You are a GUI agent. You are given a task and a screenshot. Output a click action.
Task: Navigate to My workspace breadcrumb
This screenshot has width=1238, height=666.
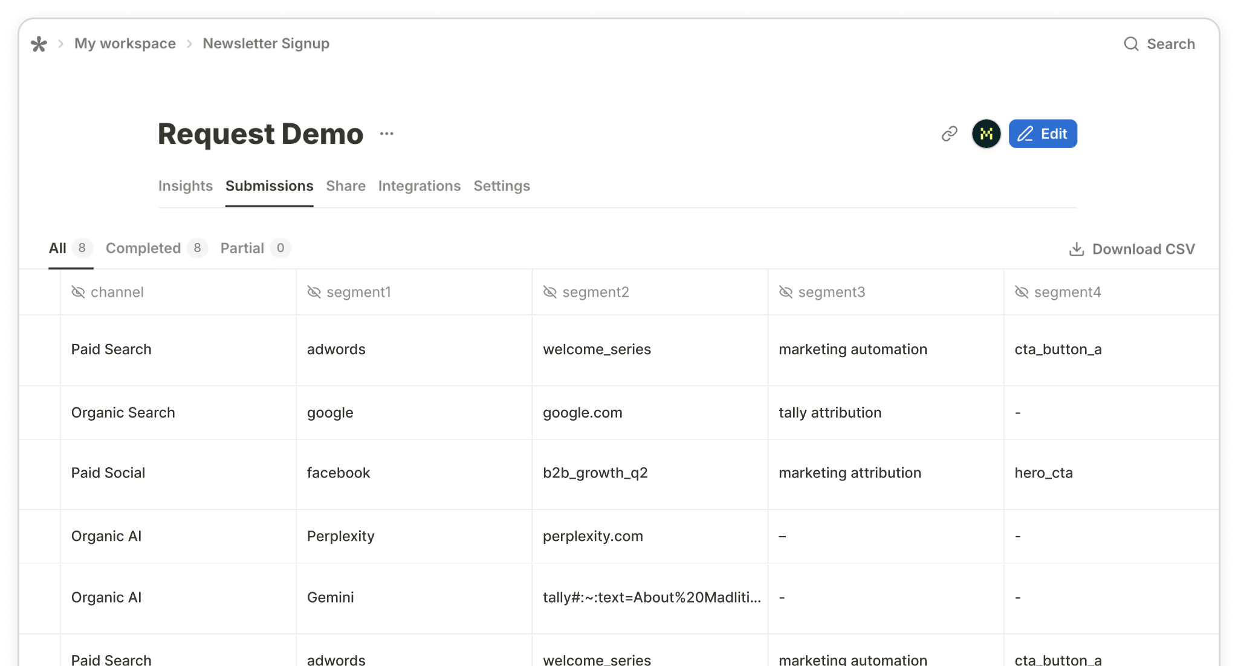point(125,44)
